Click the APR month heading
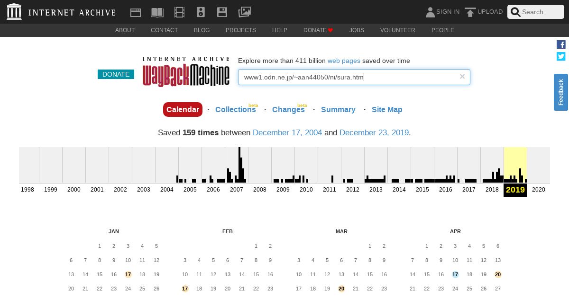The width and height of the screenshot is (569, 298). click(x=455, y=231)
